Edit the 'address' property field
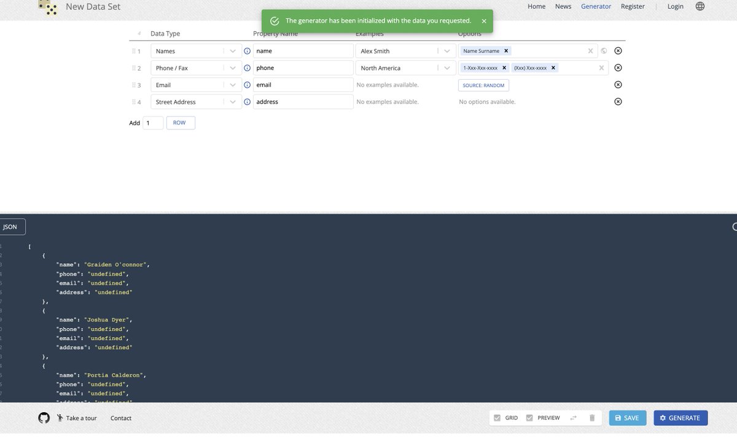This screenshot has height=438, width=737. [303, 102]
